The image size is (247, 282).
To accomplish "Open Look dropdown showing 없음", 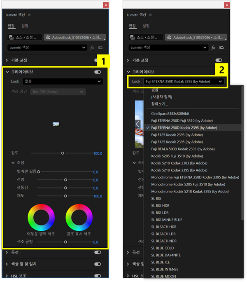I will pyautogui.click(x=63, y=82).
